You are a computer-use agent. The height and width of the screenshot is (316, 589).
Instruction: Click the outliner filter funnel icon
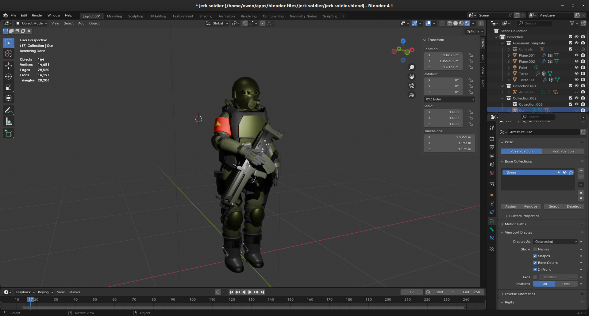572,23
